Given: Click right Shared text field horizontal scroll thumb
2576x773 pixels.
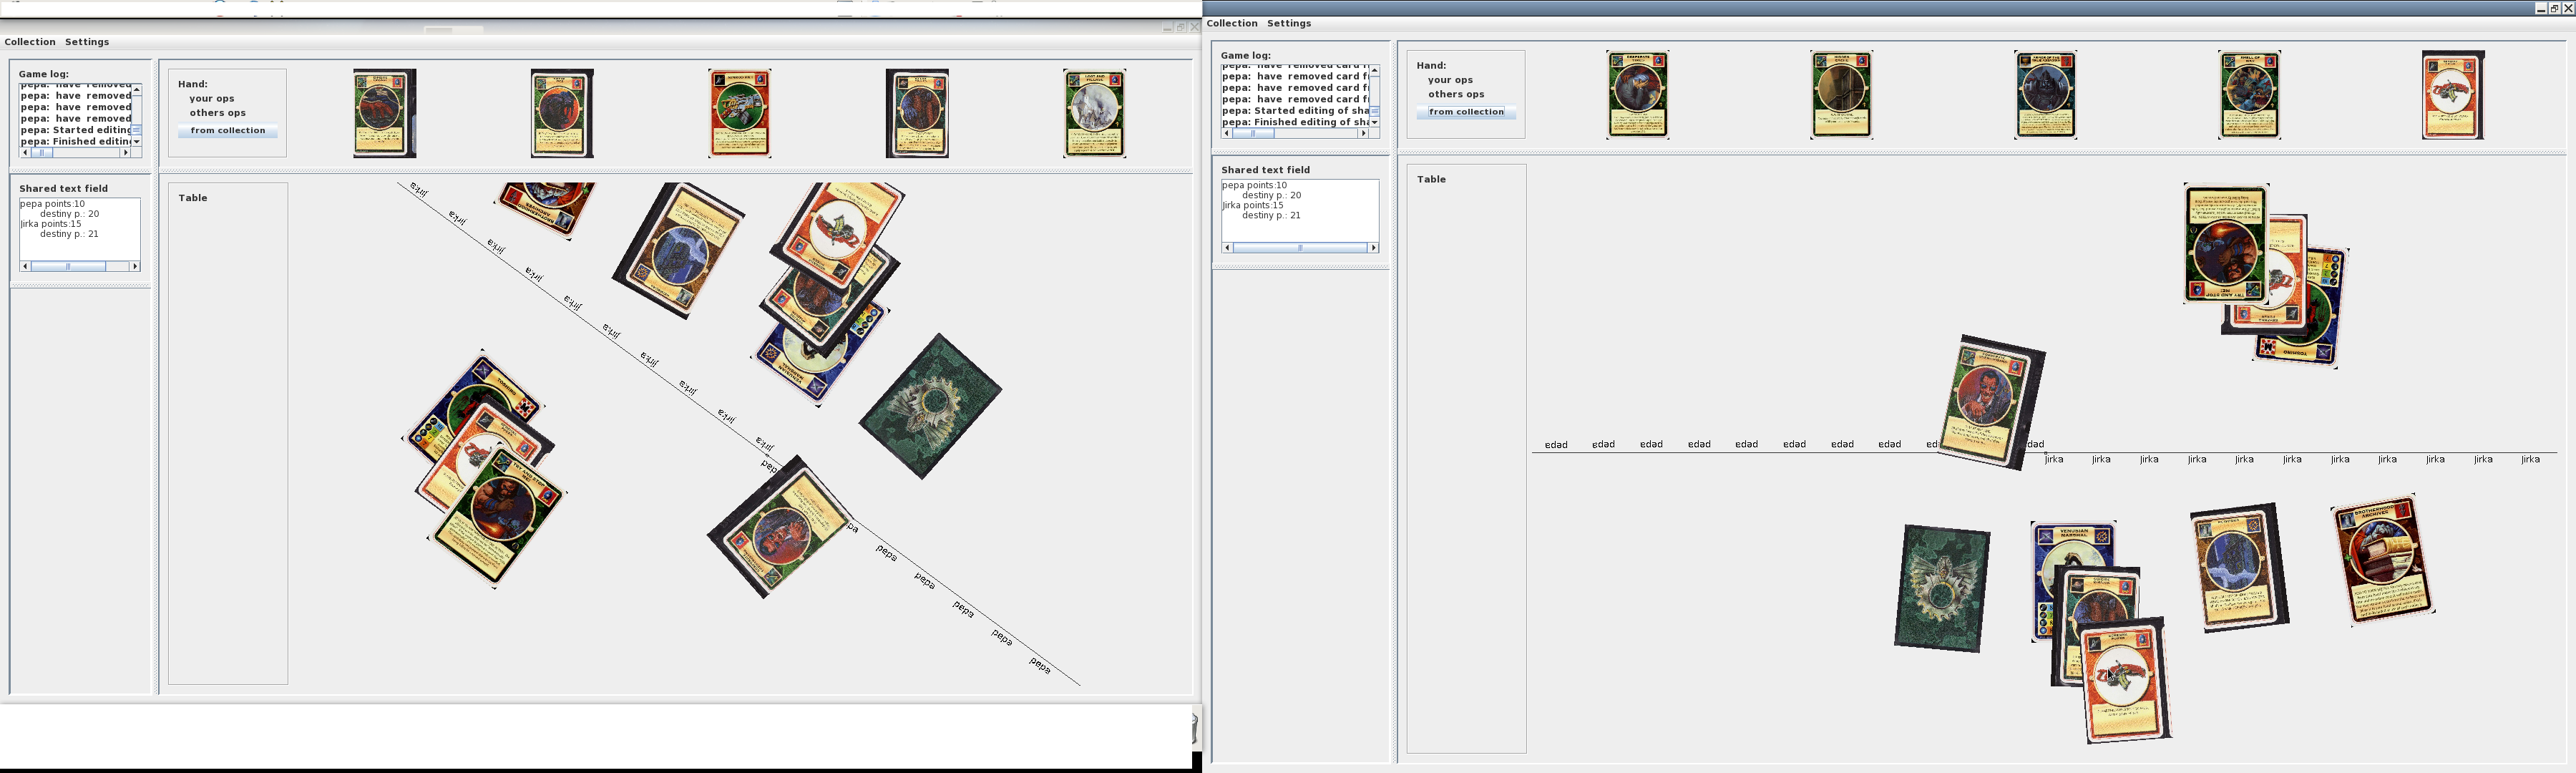Looking at the screenshot, I should coord(1300,247).
